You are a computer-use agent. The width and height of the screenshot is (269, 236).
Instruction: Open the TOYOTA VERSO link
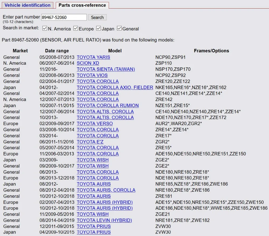95,124
